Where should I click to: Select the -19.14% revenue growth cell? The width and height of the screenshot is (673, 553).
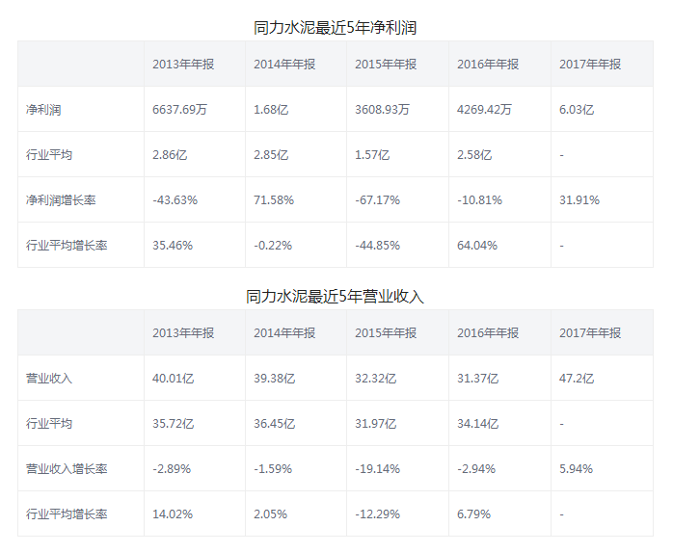(x=378, y=469)
